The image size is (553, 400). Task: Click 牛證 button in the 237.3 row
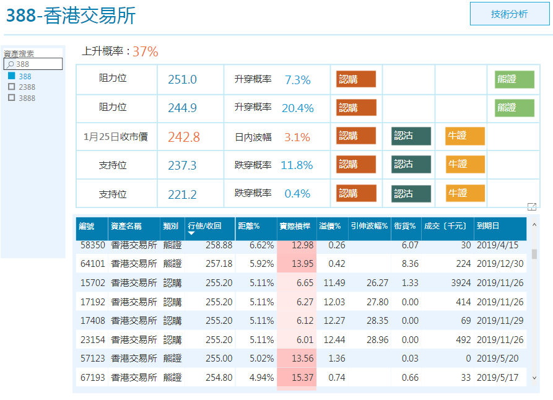pos(465,164)
